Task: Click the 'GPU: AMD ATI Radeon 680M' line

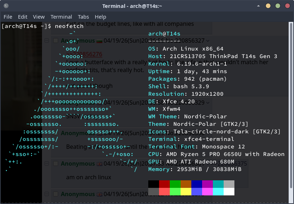Action: tap(191, 161)
